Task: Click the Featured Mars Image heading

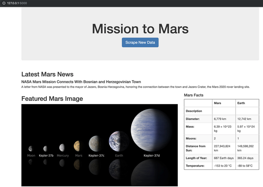Action: pos(52,98)
